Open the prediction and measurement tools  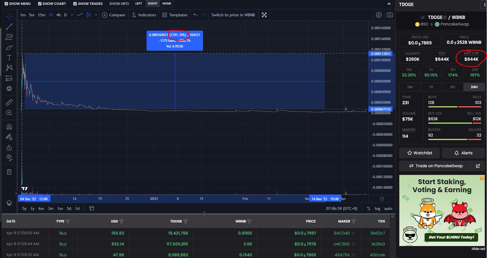9,78
